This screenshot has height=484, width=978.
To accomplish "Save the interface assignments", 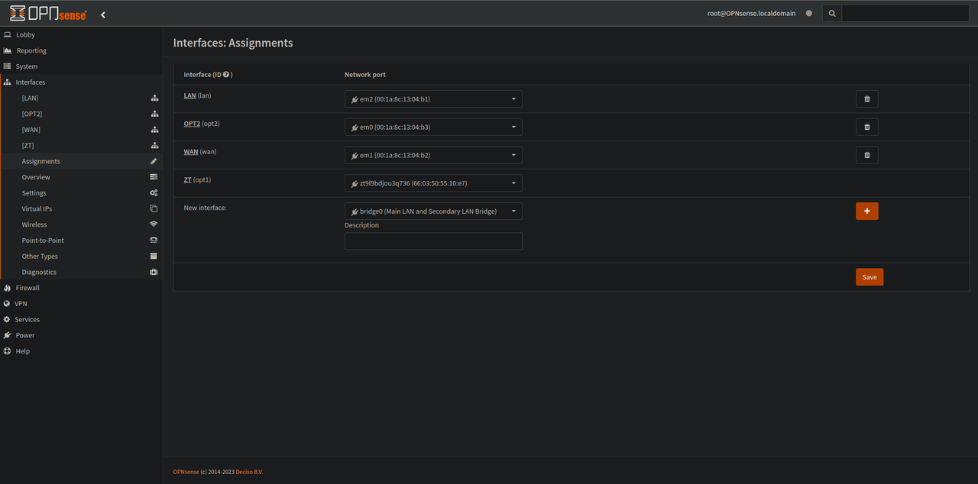I will tap(870, 277).
